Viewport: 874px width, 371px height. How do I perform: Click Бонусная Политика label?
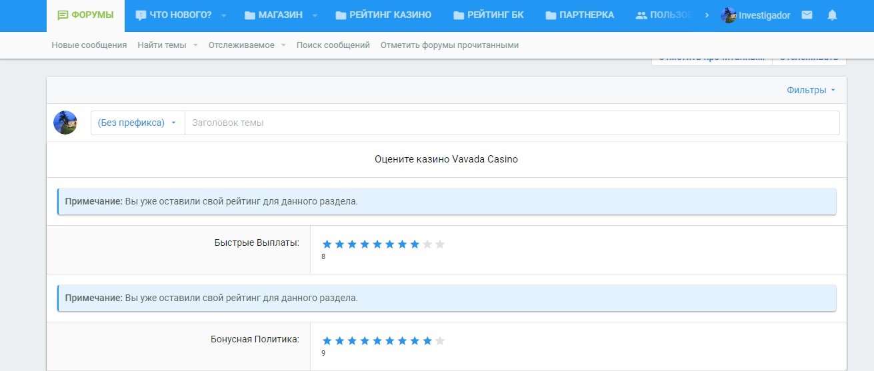point(255,339)
